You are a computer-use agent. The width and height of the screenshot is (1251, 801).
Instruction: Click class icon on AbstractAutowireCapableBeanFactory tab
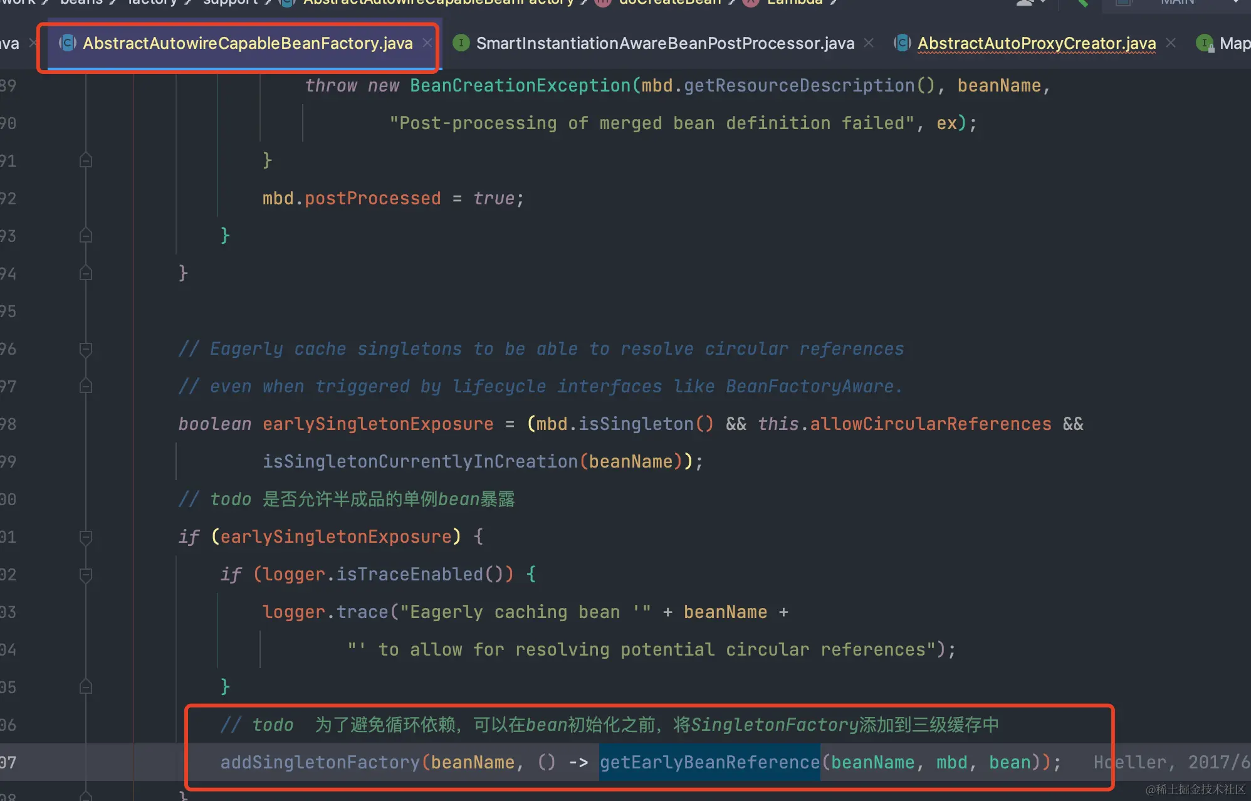(68, 43)
